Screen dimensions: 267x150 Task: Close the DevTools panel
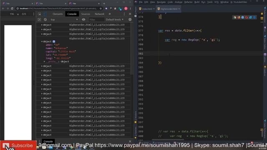click(130, 14)
